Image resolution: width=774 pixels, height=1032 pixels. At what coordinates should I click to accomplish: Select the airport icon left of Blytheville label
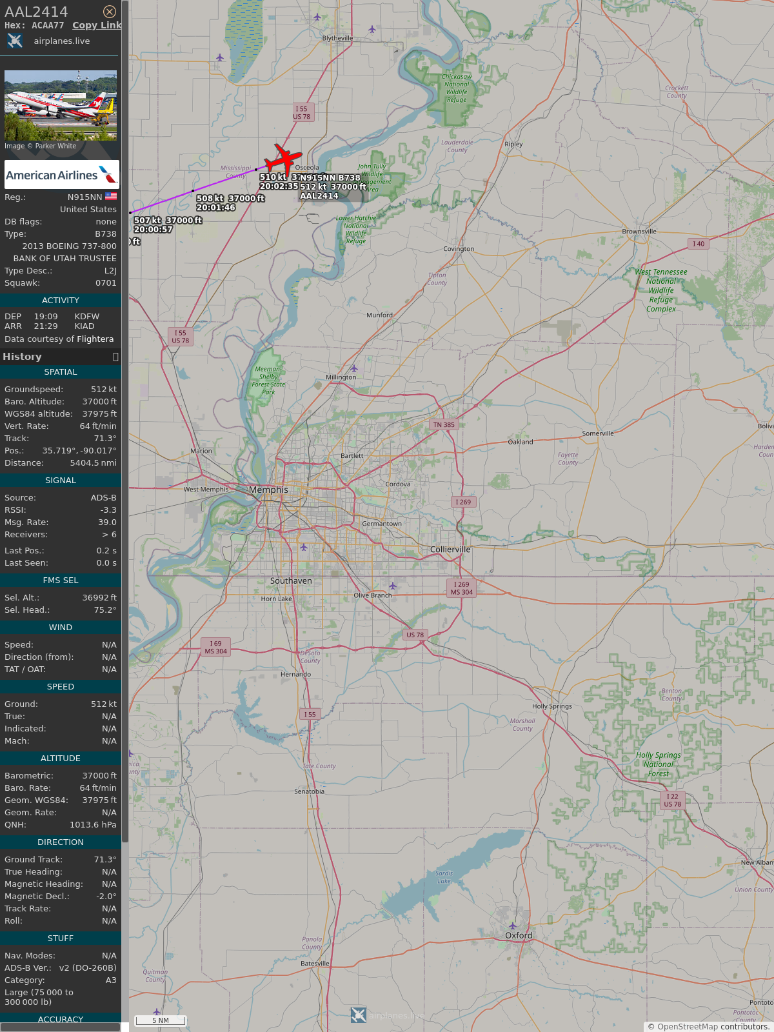pos(317,17)
